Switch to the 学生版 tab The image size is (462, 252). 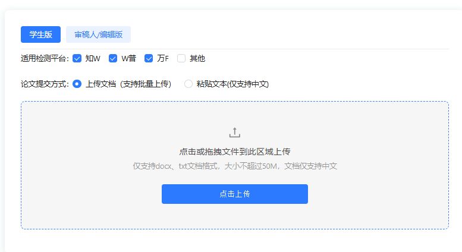(40, 34)
